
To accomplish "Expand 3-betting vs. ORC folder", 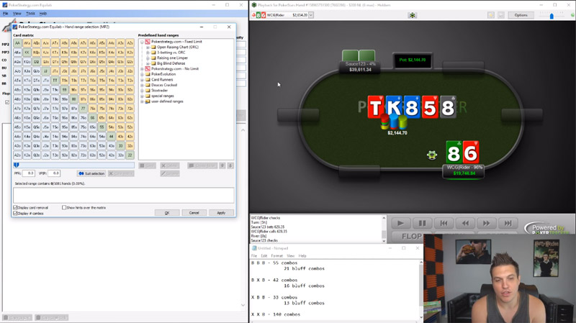I will [x=148, y=53].
